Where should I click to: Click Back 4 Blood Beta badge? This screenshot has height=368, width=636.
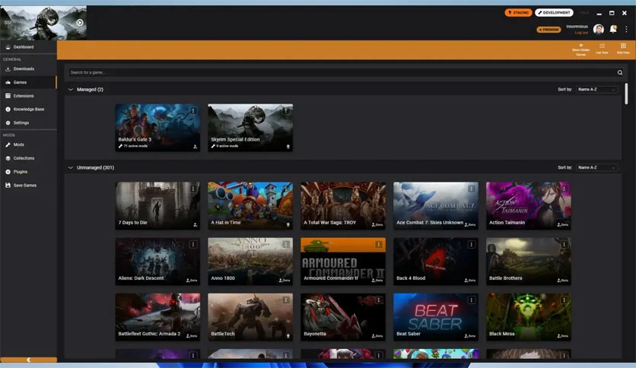[x=469, y=281]
